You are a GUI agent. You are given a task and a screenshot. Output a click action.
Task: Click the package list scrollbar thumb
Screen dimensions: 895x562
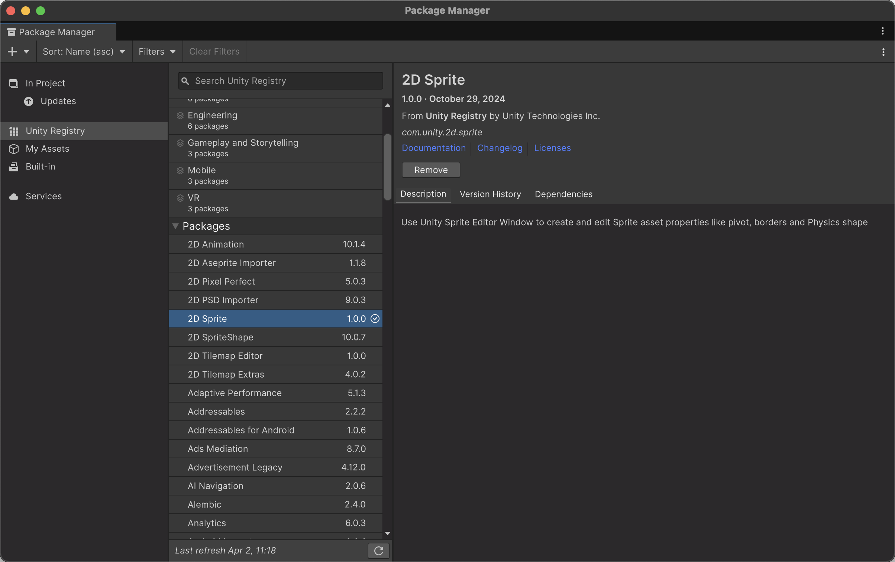click(x=387, y=167)
